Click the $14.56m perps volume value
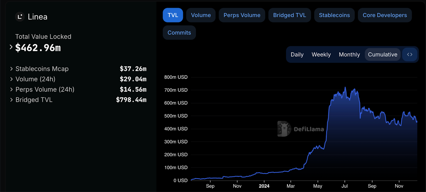 click(x=133, y=89)
